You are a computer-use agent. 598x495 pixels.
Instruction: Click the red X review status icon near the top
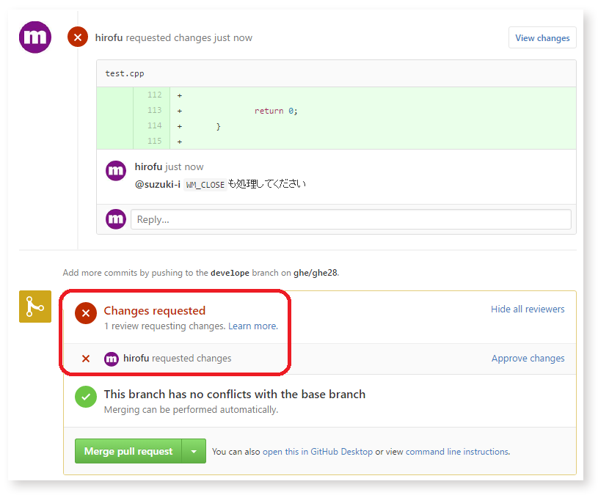coord(78,37)
